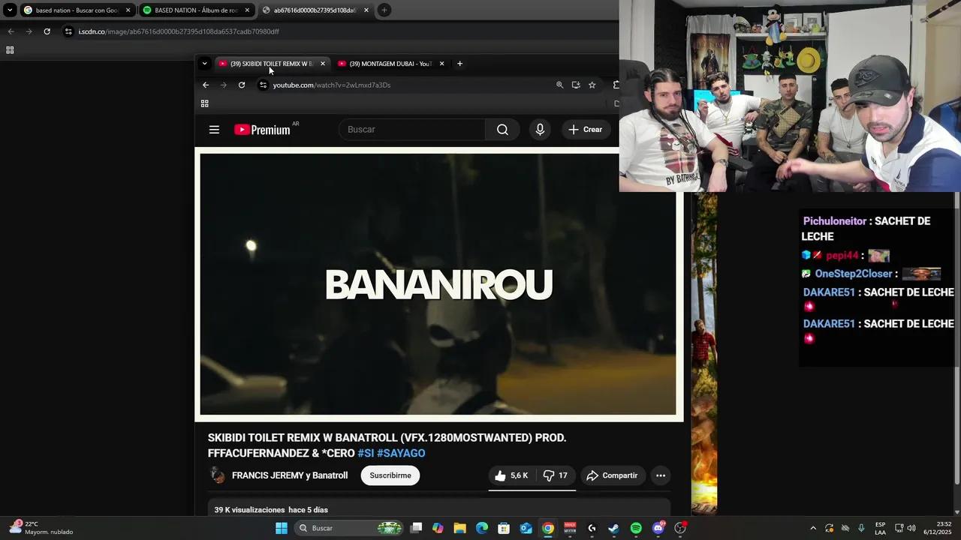This screenshot has height=540, width=961.
Task: Open Steam from the taskbar
Action: (x=613, y=528)
